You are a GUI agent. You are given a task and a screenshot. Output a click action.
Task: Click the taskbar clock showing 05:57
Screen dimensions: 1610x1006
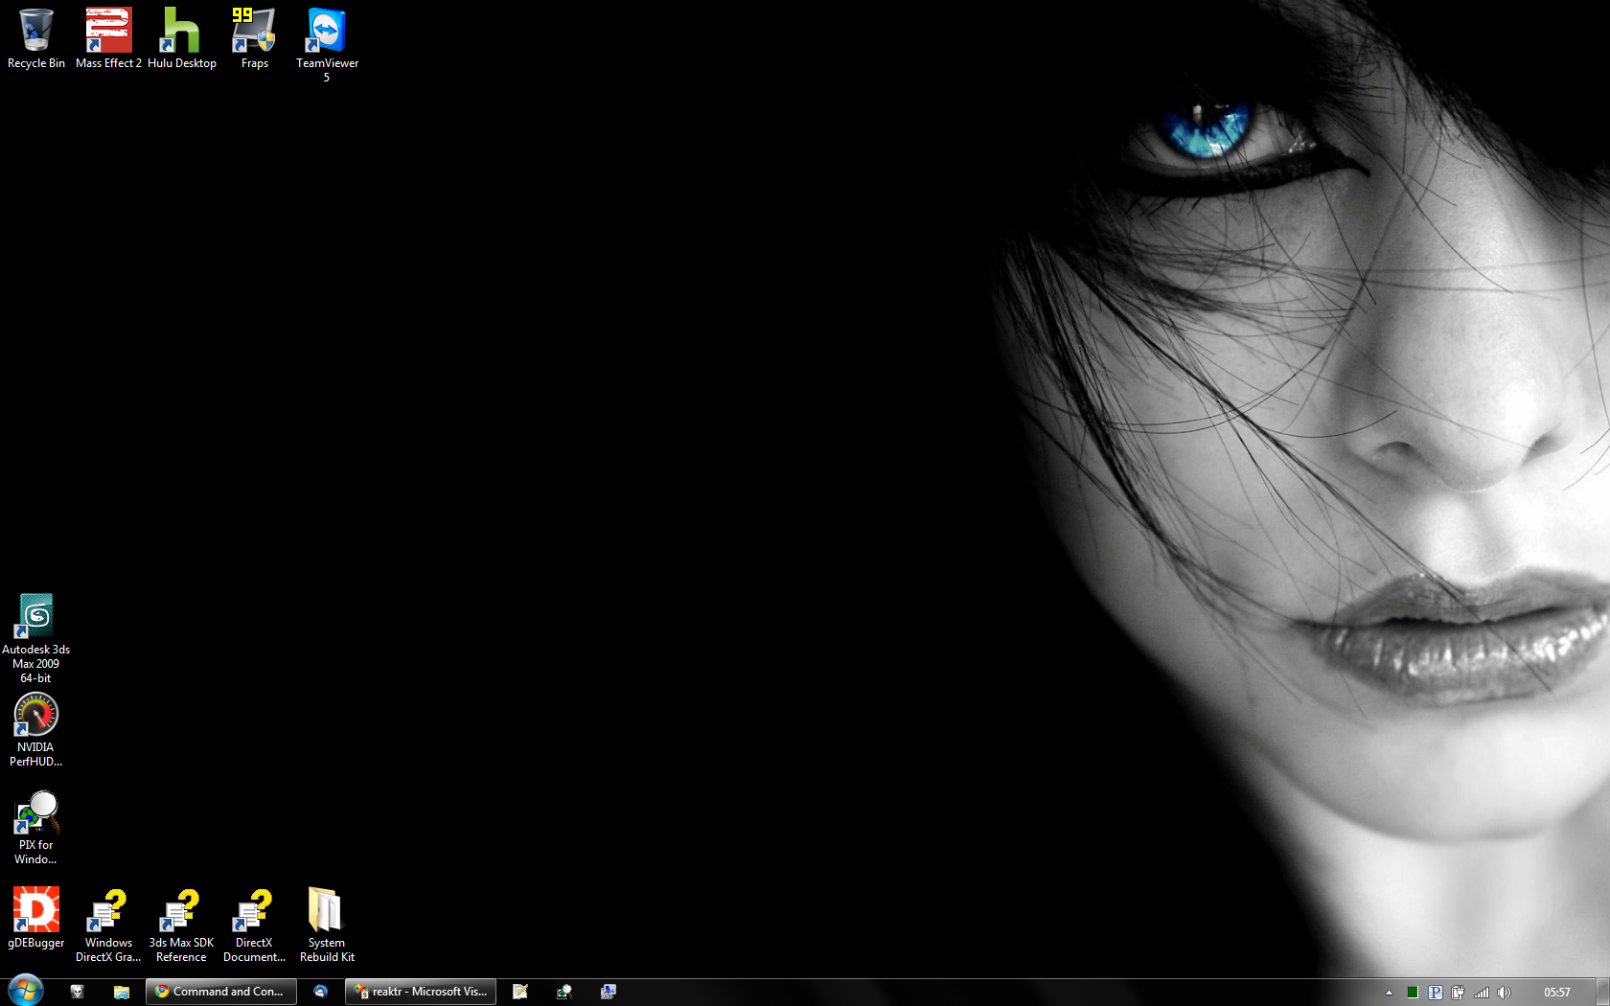1556,993
